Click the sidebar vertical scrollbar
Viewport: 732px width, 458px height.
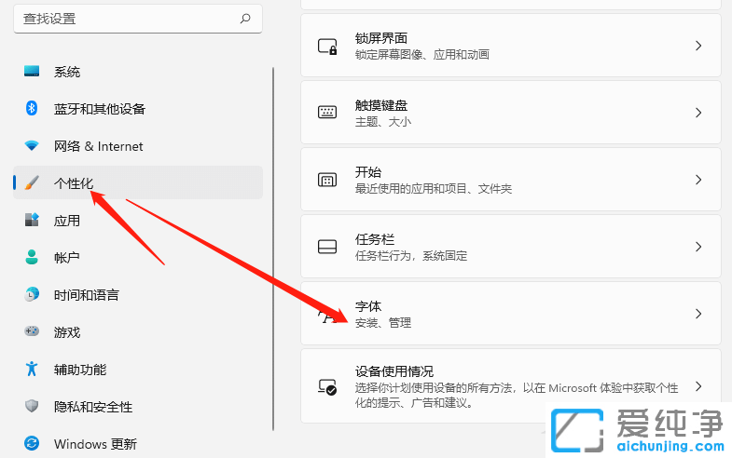pyautogui.click(x=273, y=251)
